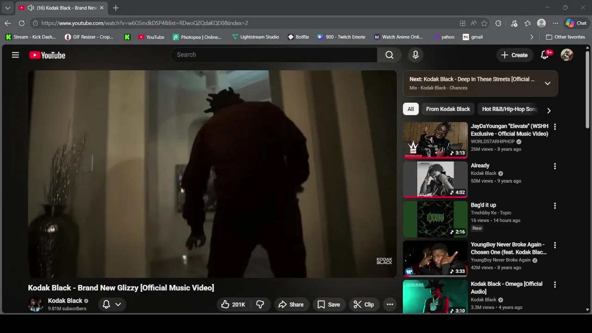Open options for JayDaYoungan Elevate video
The height and width of the screenshot is (333, 592).
tap(555, 127)
